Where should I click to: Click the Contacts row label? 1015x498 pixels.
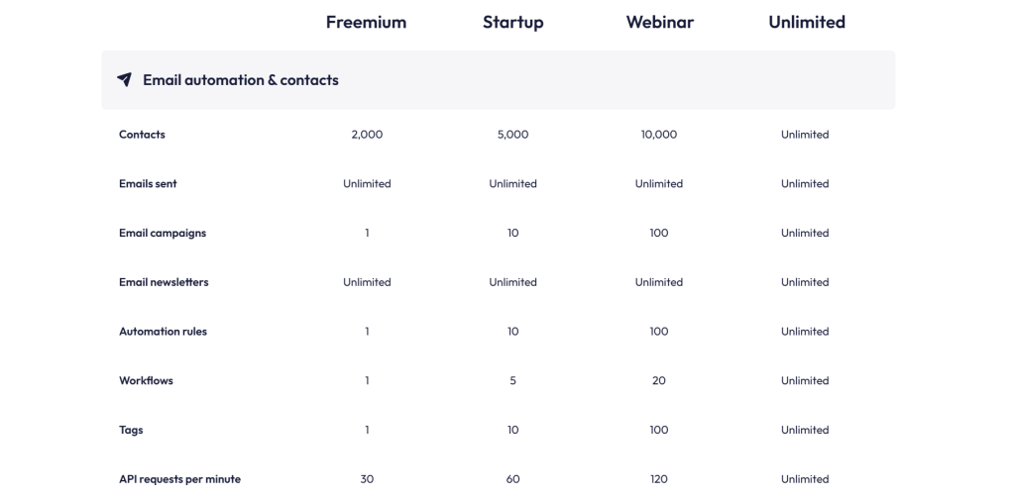coord(142,135)
